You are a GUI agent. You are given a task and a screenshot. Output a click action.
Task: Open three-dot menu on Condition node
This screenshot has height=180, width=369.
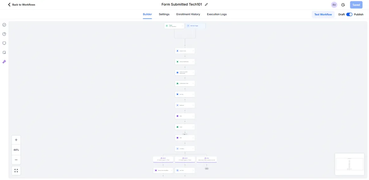point(193,149)
